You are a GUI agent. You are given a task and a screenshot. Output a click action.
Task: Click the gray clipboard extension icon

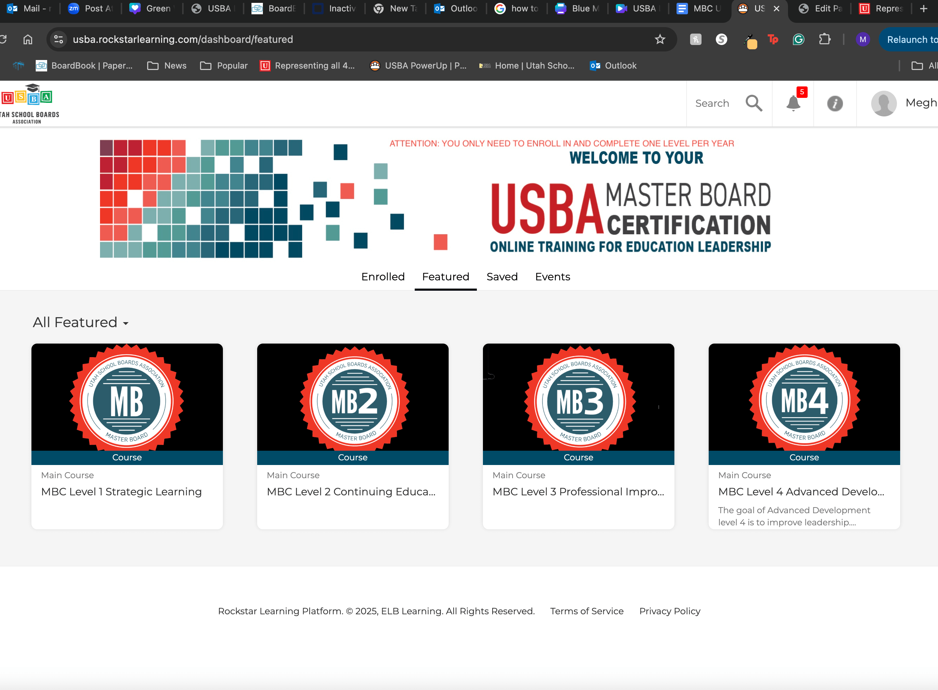click(x=696, y=39)
